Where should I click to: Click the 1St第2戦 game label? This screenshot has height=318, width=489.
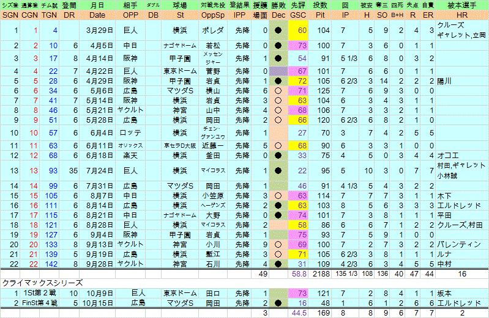[40, 294]
